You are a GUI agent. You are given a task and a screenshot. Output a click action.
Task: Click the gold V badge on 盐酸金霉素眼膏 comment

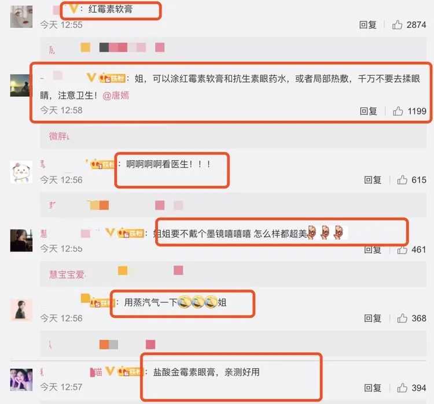110,371
